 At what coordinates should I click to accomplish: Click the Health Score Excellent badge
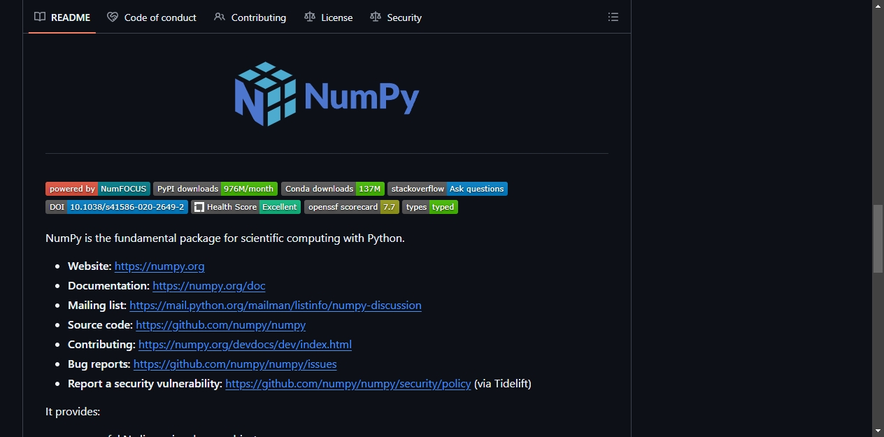pyautogui.click(x=246, y=207)
